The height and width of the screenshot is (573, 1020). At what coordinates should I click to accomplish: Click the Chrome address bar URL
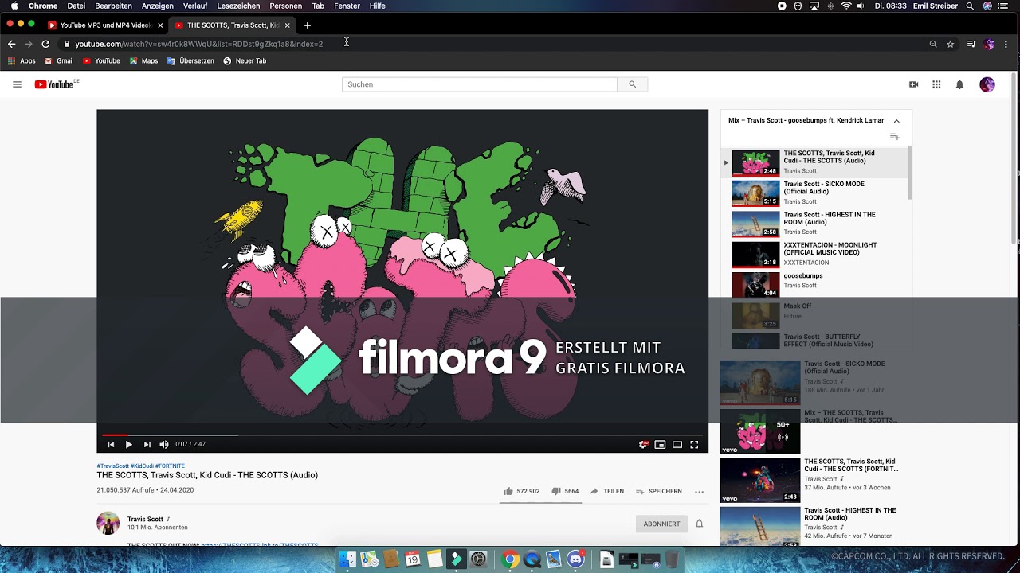point(199,44)
